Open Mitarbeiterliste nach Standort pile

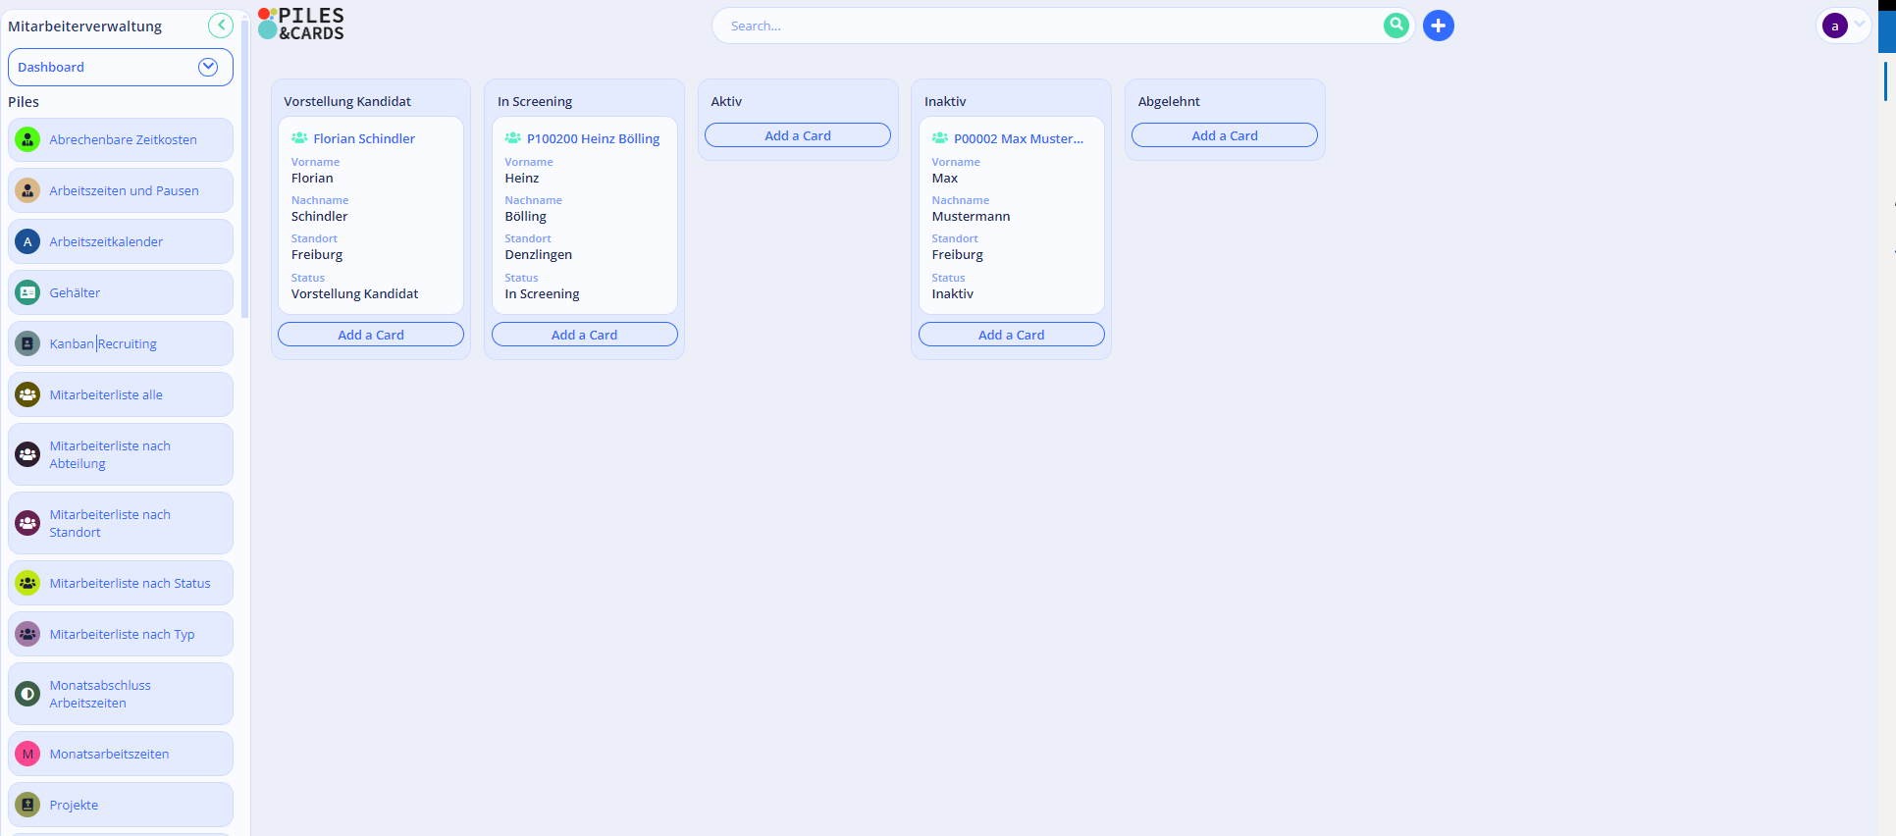(121, 523)
